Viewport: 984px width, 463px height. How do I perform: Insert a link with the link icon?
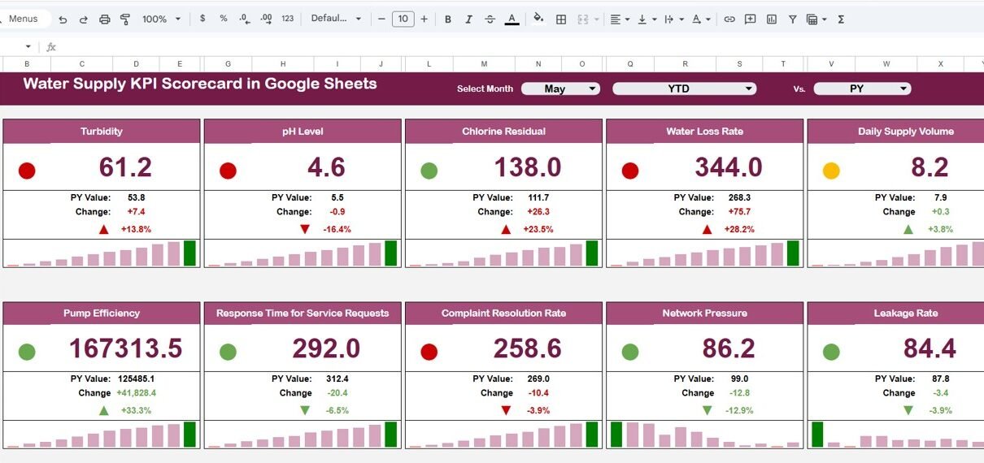pos(729,19)
